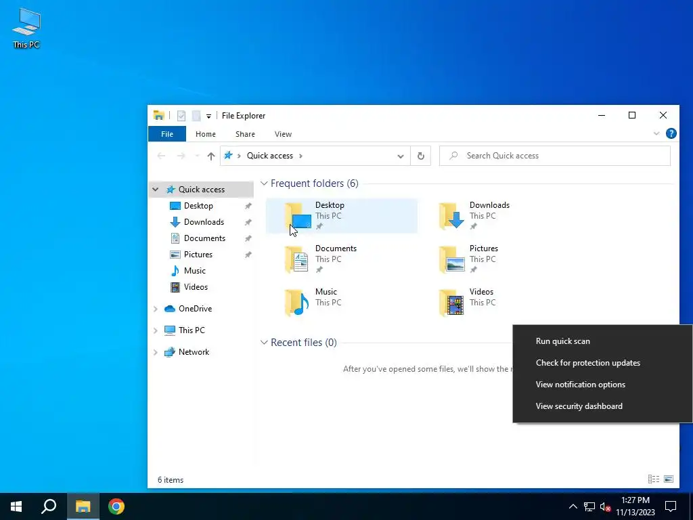Click the Back navigation arrow

(x=161, y=156)
